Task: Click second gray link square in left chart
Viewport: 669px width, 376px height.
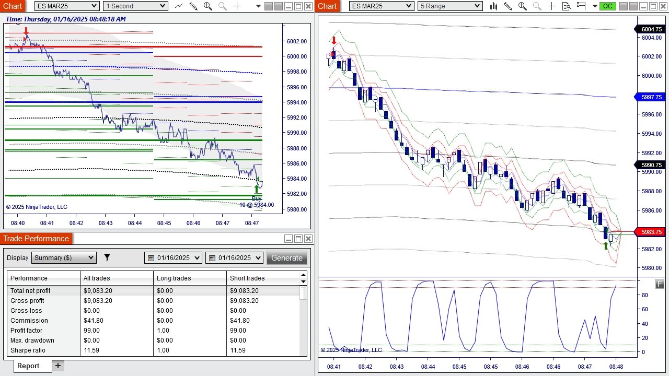Action: [x=278, y=6]
